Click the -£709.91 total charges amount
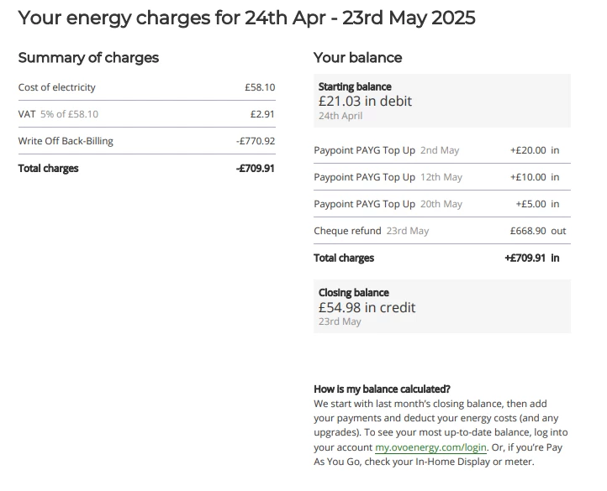Image resolution: width=607 pixels, height=491 pixels. [256, 168]
